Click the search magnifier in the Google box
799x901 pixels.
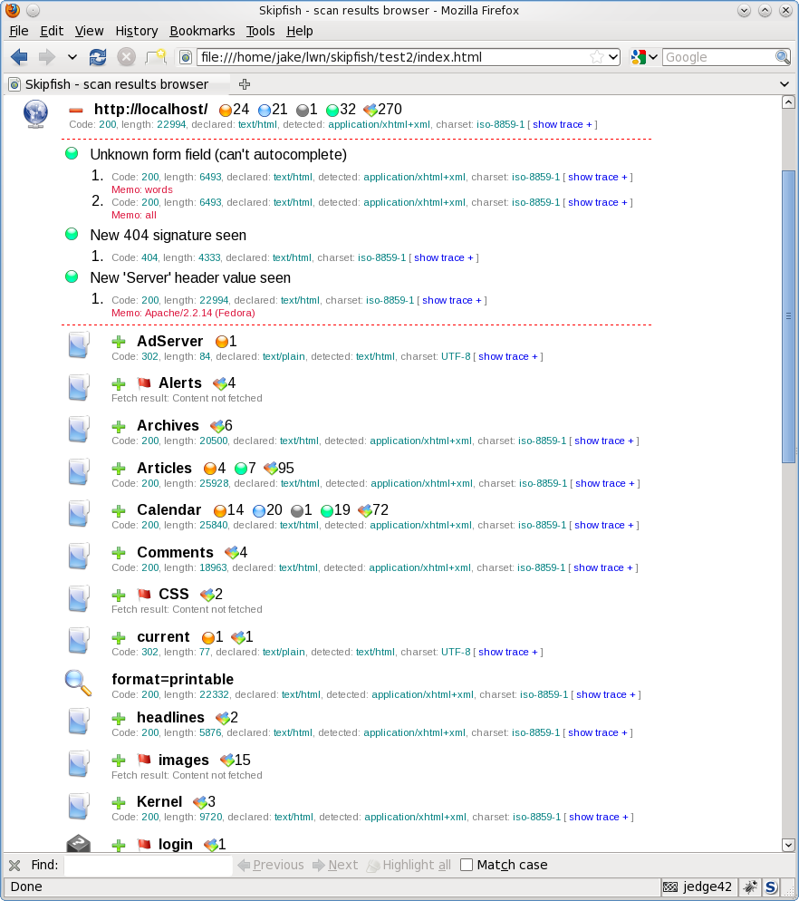pos(783,57)
